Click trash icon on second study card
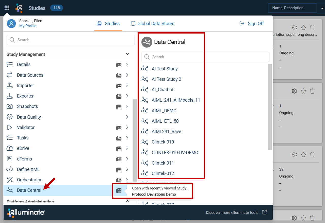Screen dimensions: 325x223 tap(313, 91)
